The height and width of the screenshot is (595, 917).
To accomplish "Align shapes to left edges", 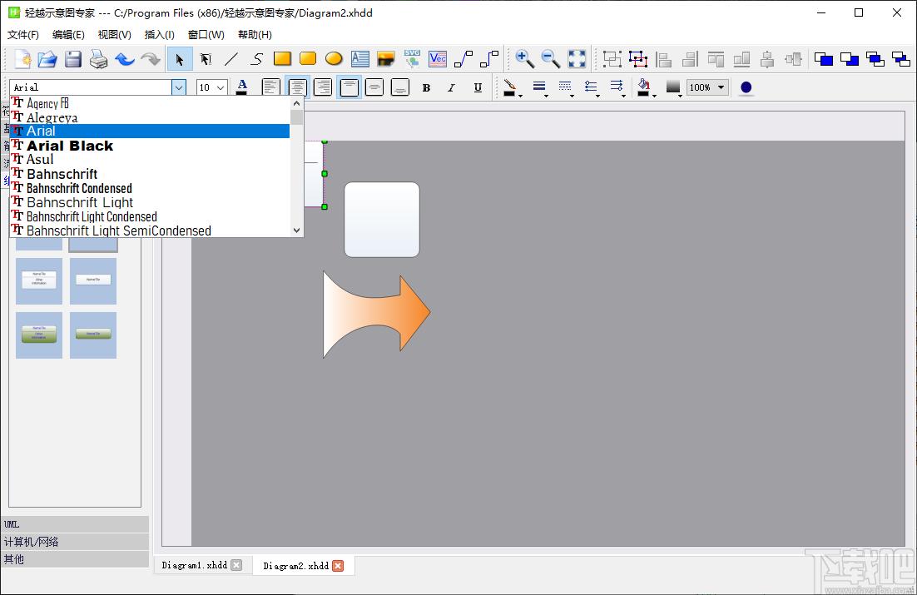I will pyautogui.click(x=664, y=59).
